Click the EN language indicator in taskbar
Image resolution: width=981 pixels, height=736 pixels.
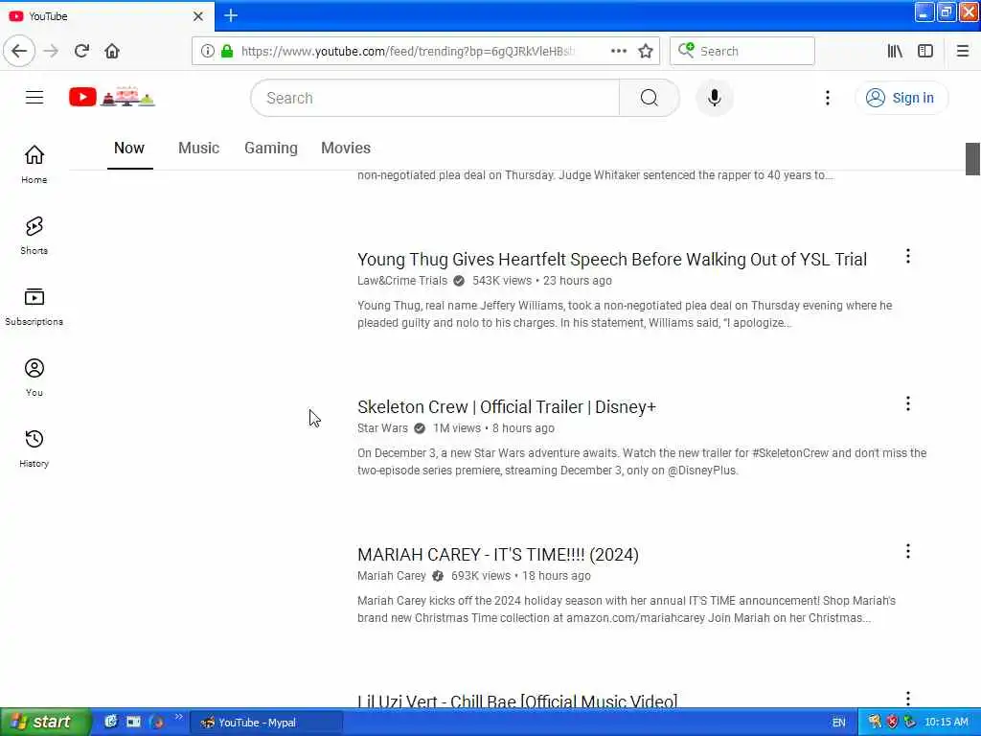click(x=839, y=723)
